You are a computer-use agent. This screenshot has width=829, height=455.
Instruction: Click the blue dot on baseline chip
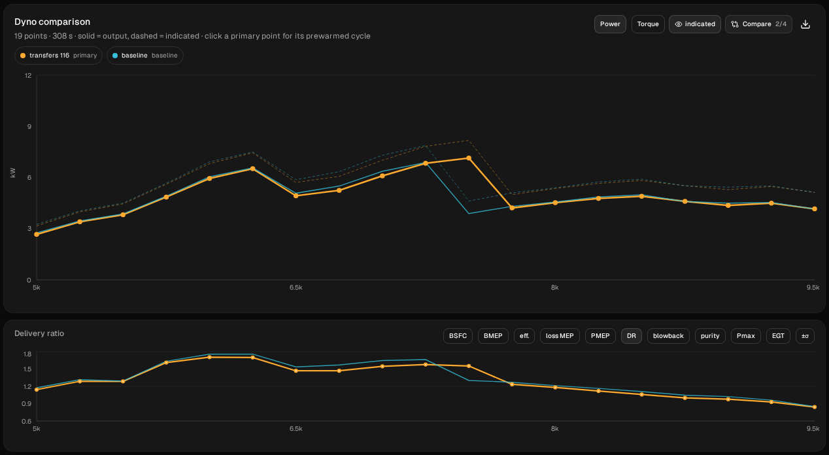click(115, 56)
